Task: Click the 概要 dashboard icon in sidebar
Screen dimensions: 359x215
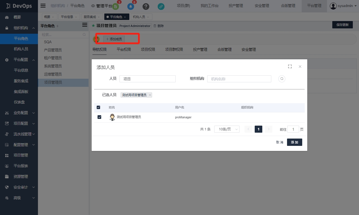Action: (x=7, y=17)
